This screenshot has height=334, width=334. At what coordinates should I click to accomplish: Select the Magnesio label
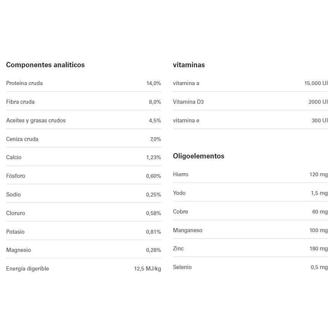point(19,250)
